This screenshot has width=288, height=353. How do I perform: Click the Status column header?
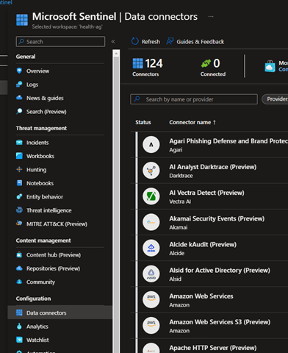click(143, 122)
